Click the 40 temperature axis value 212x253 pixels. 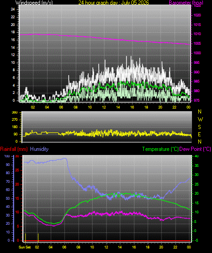(197, 156)
